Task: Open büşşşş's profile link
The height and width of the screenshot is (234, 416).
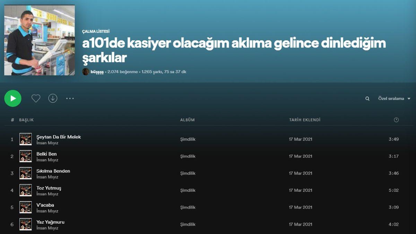Action: [97, 72]
